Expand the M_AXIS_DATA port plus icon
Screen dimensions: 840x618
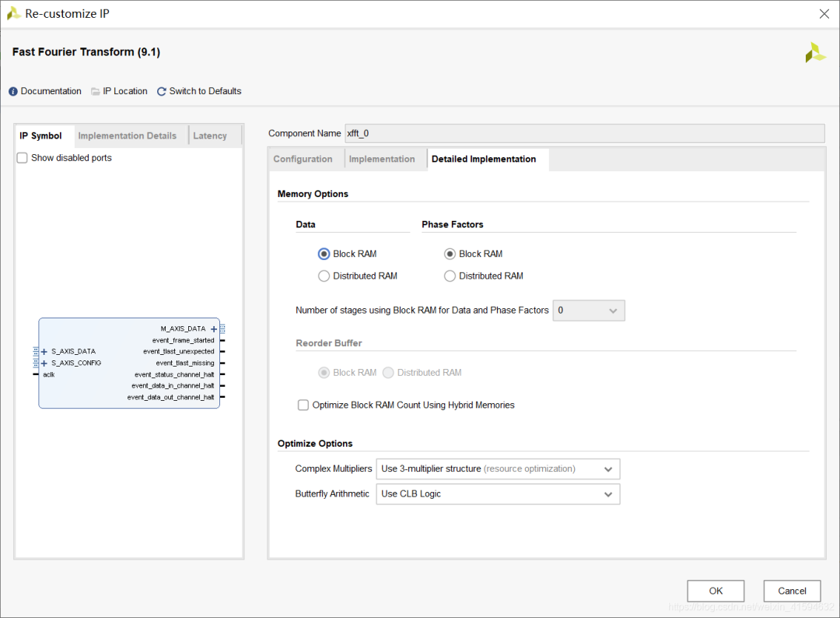tap(214, 329)
